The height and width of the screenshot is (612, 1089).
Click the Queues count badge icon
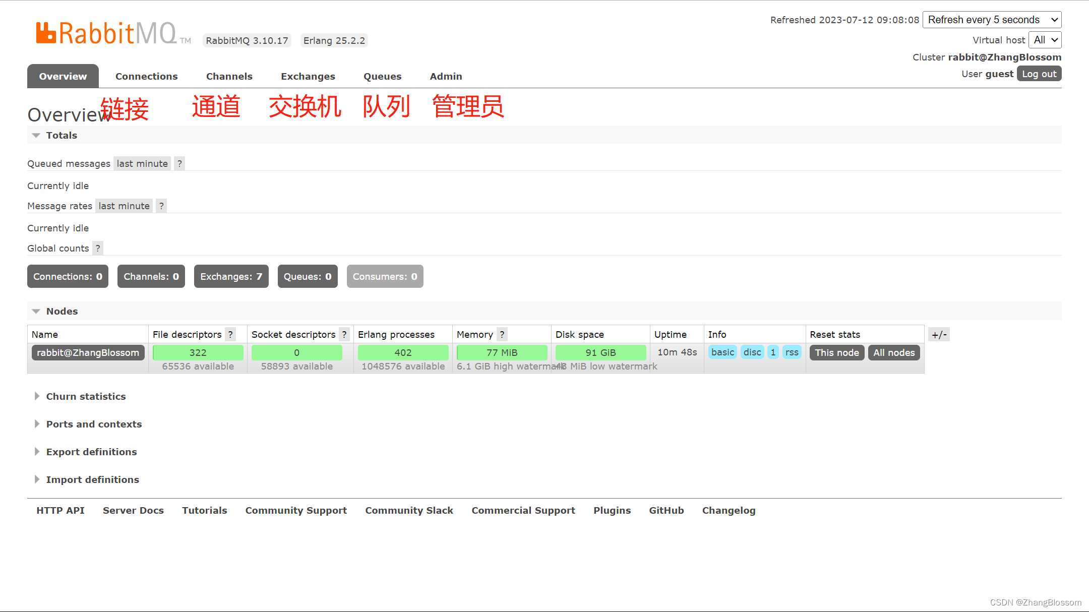(308, 276)
